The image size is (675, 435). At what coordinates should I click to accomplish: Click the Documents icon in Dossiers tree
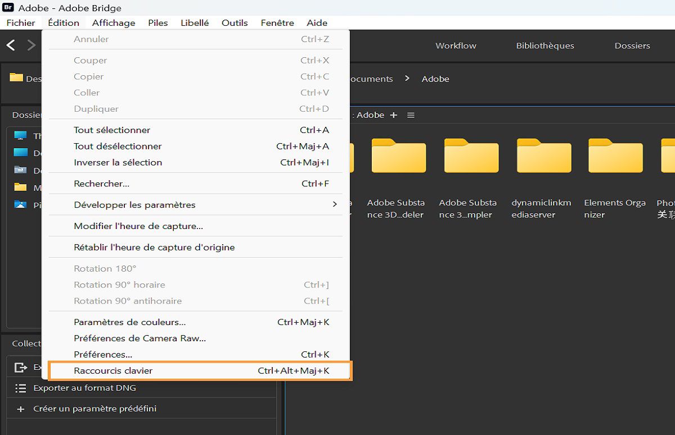20,170
